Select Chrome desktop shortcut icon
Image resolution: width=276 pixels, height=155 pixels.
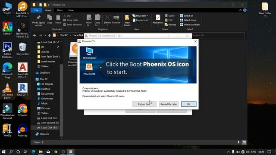click(22, 110)
